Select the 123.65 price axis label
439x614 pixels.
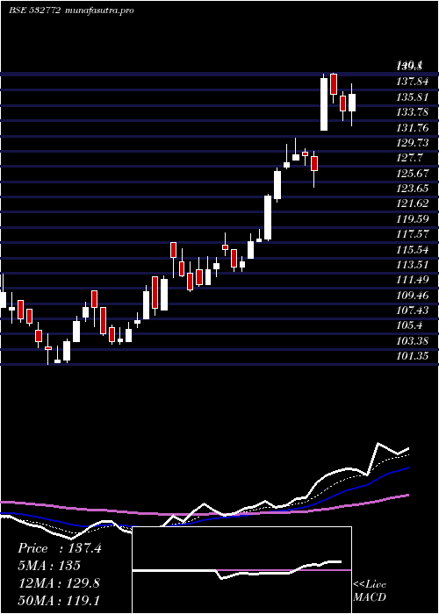[x=412, y=189]
